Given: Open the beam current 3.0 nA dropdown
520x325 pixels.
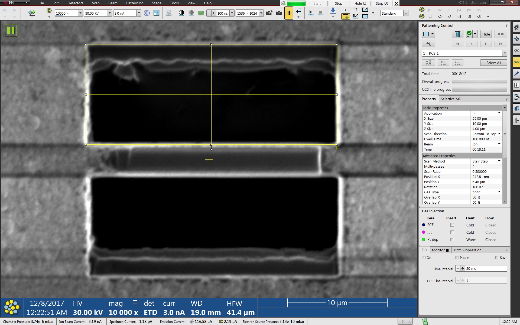Looking at the screenshot, I should [x=139, y=13].
